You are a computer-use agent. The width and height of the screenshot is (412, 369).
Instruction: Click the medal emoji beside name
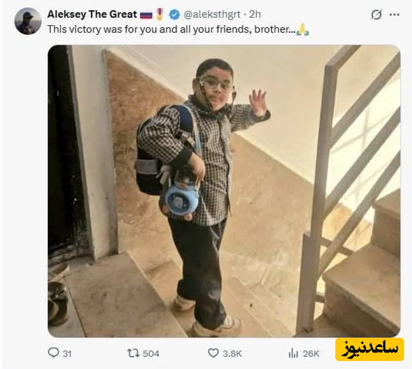coord(160,14)
